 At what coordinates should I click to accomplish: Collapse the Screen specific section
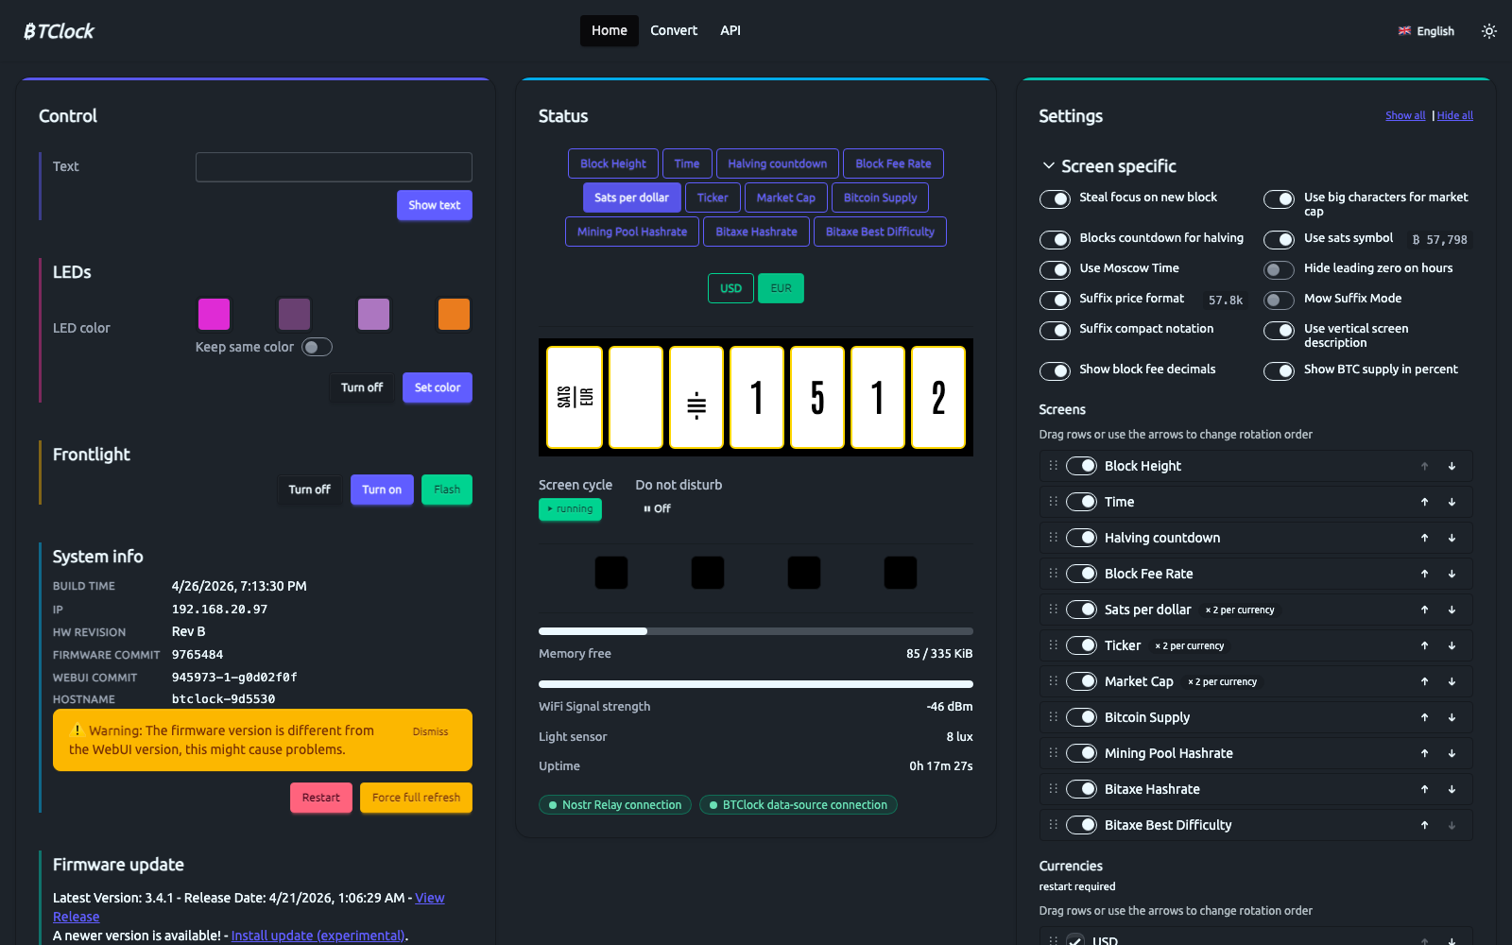tap(1048, 165)
